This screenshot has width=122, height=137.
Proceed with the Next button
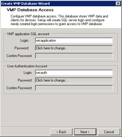pyautogui.click(x=85, y=132)
